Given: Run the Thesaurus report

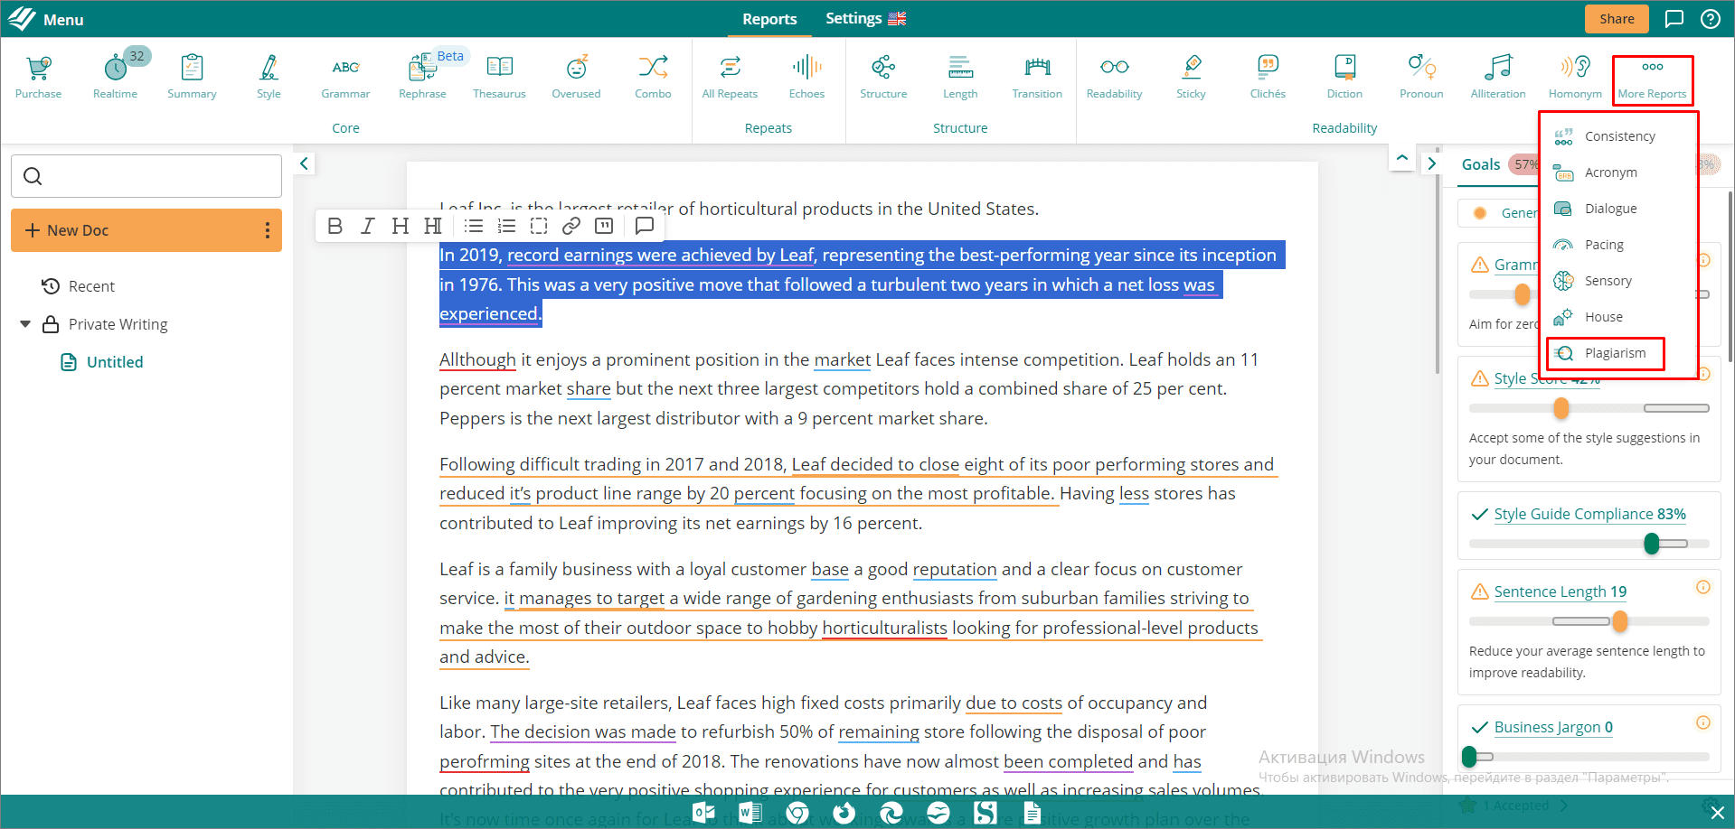Looking at the screenshot, I should (499, 72).
